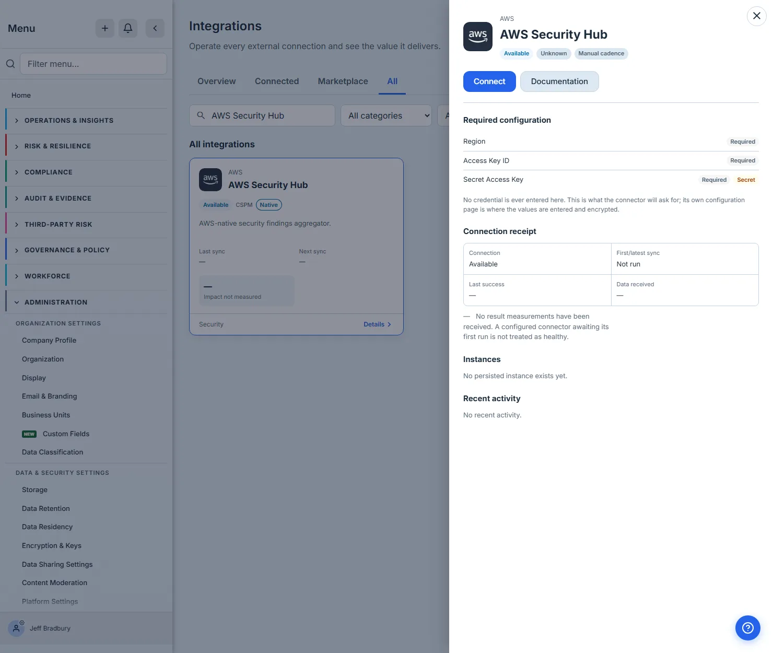
Task: Open Organization menu item
Action: pos(43,359)
